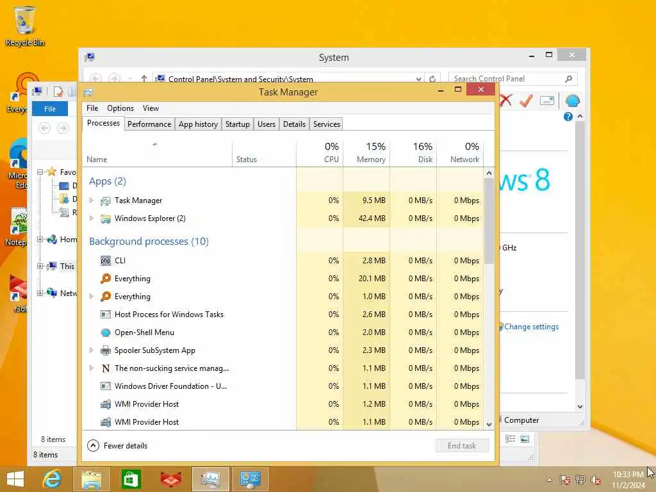This screenshot has height=492, width=656.
Task: Click the 1.1 MB WMI Provider Host icon
Action: click(106, 422)
